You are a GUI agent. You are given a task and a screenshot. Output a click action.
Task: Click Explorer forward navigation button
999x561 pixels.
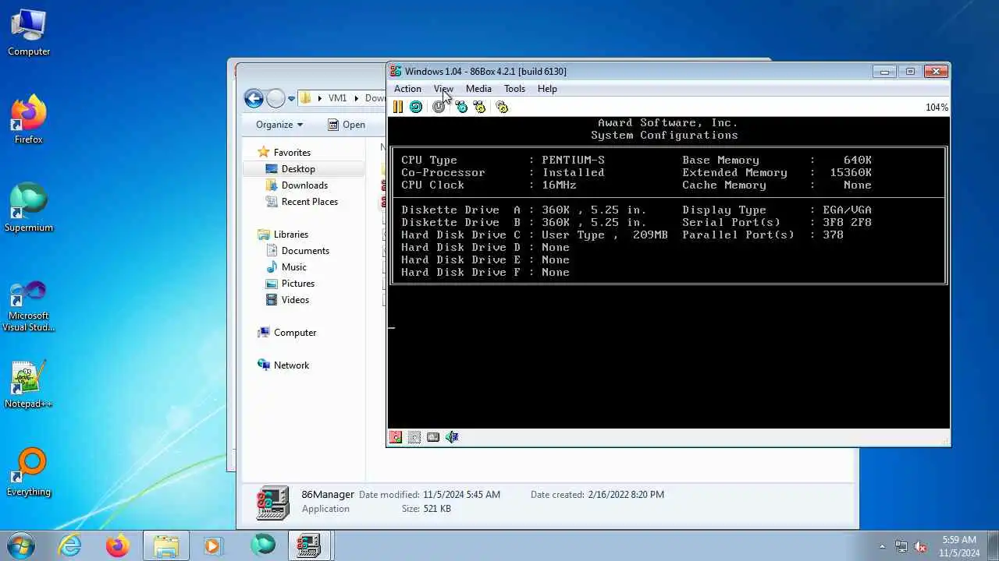pos(276,98)
